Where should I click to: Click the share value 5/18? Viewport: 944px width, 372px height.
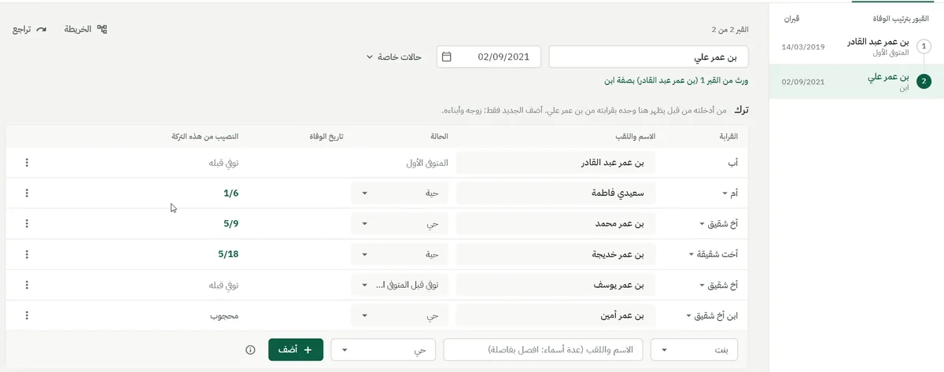(x=228, y=255)
